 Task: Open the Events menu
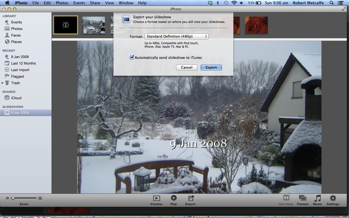click(79, 3)
